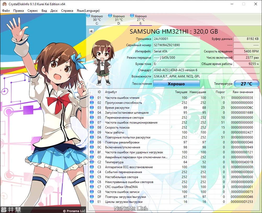
Task: Click the CrystalDiskInfo app icon in title bar
Action: click(4, 4)
